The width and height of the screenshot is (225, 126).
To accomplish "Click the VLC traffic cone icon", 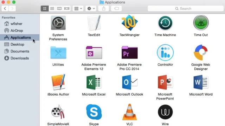I will click(129, 112).
